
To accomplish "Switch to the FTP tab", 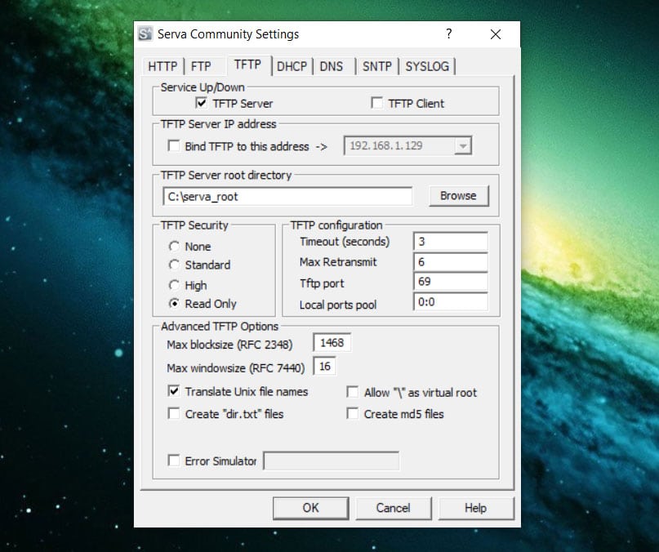I will [201, 66].
